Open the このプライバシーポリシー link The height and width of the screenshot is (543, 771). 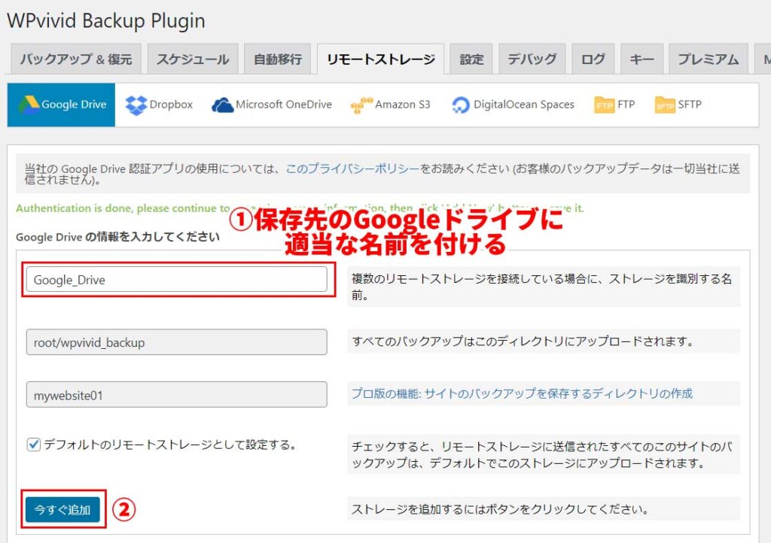352,169
